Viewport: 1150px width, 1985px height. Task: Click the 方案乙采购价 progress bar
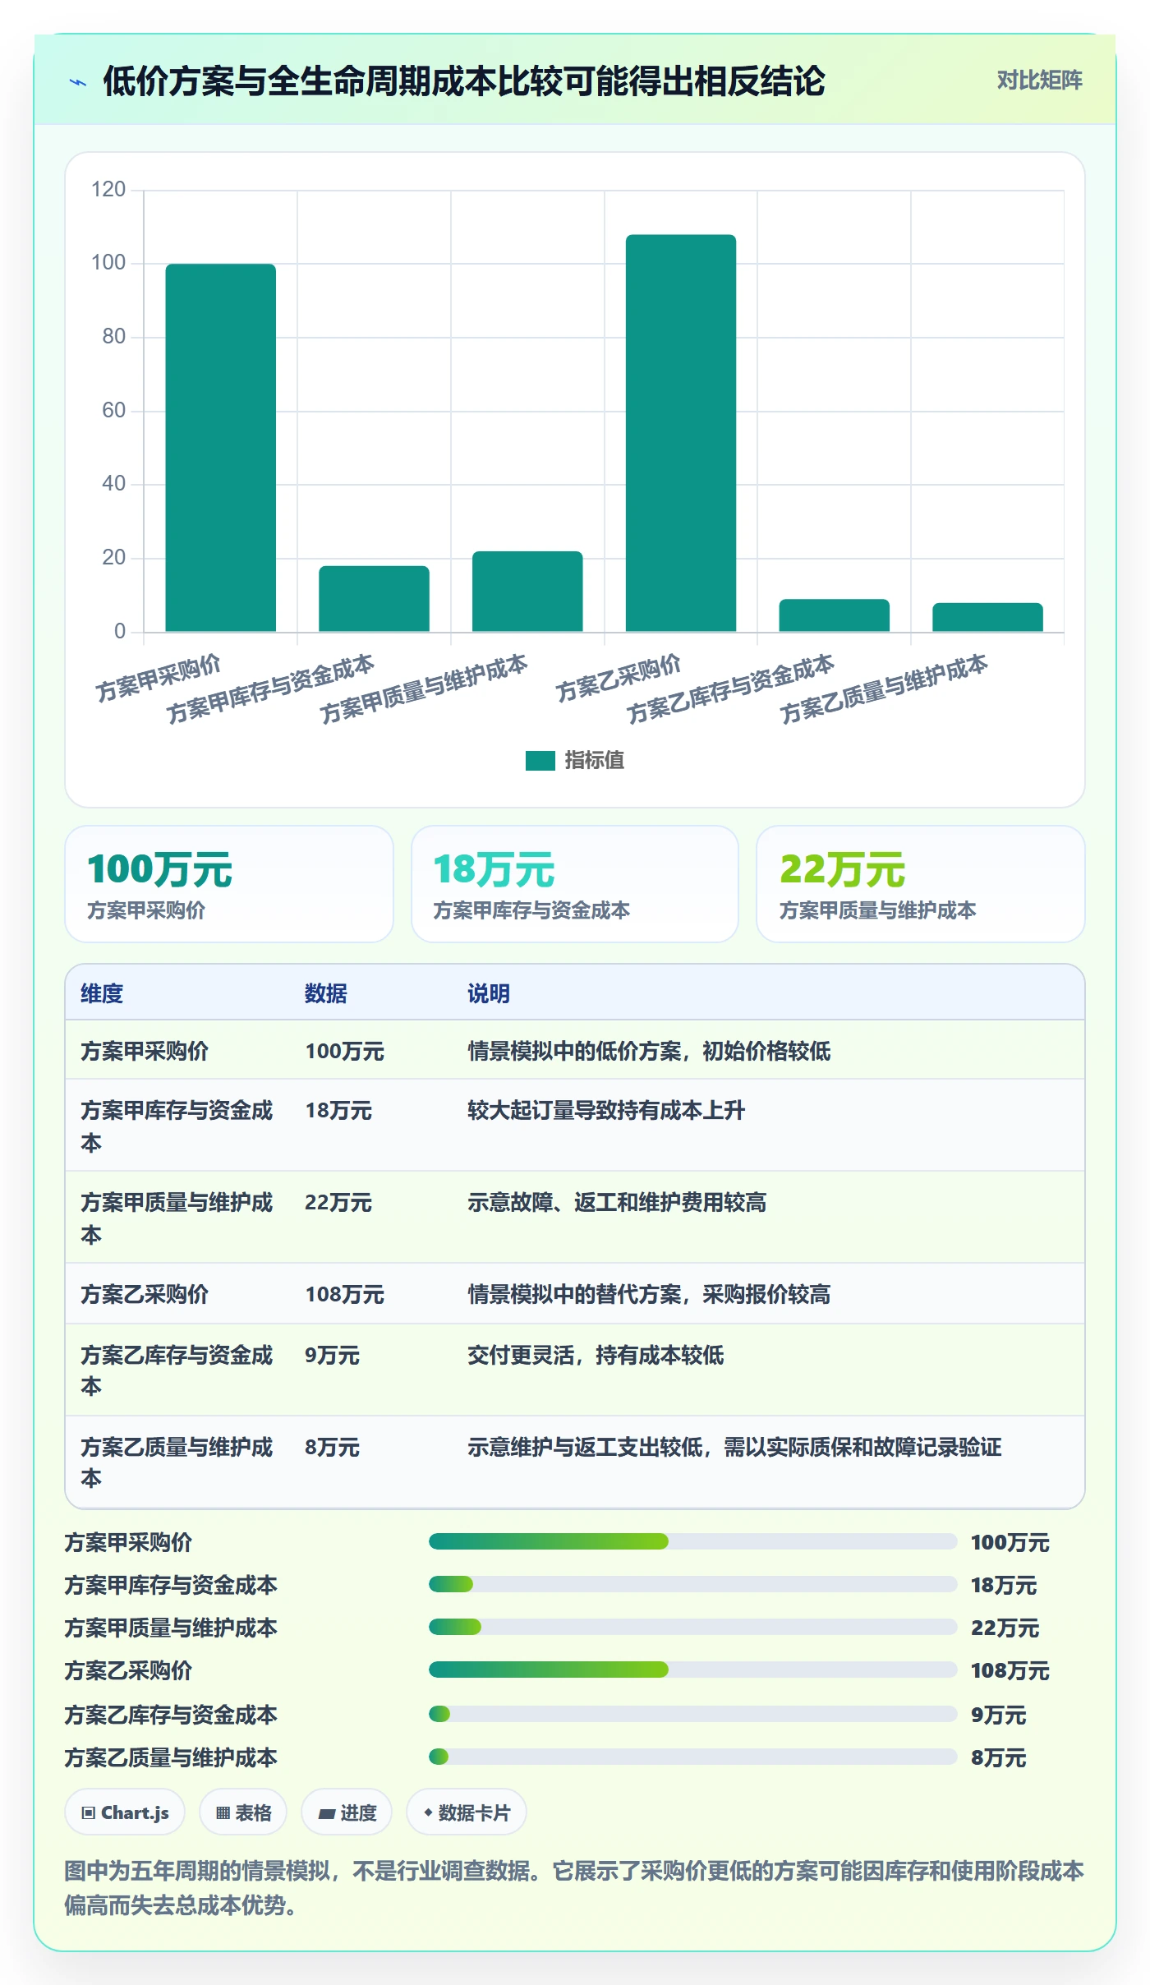(x=692, y=1670)
